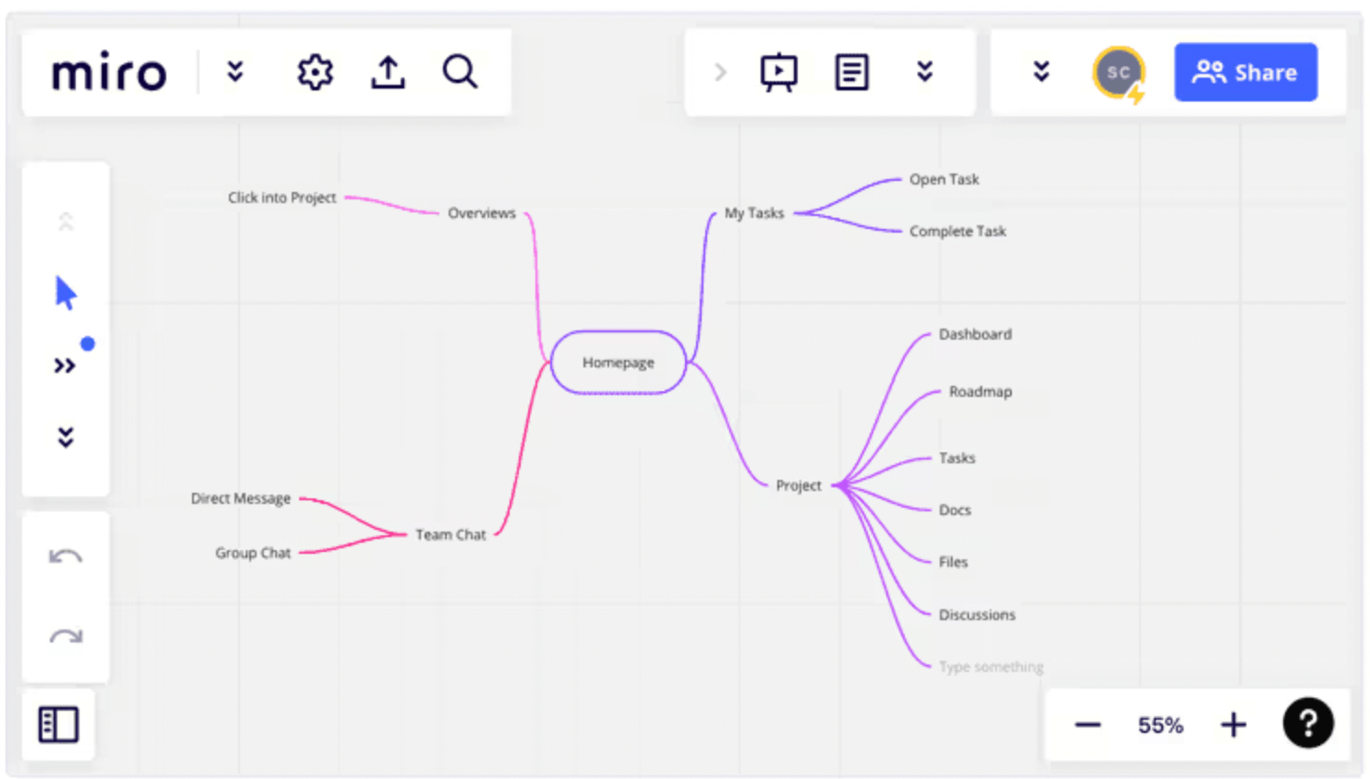Open the frames panel at the bottom left
The width and height of the screenshot is (1370, 779).
pos(57,725)
